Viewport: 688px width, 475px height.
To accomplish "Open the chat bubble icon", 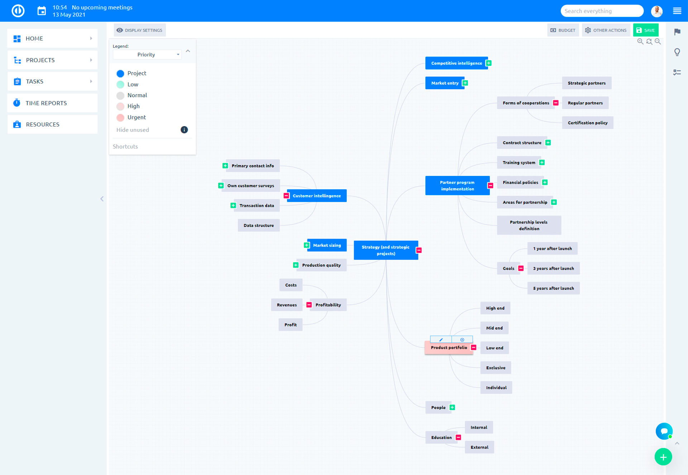I will click(x=664, y=431).
